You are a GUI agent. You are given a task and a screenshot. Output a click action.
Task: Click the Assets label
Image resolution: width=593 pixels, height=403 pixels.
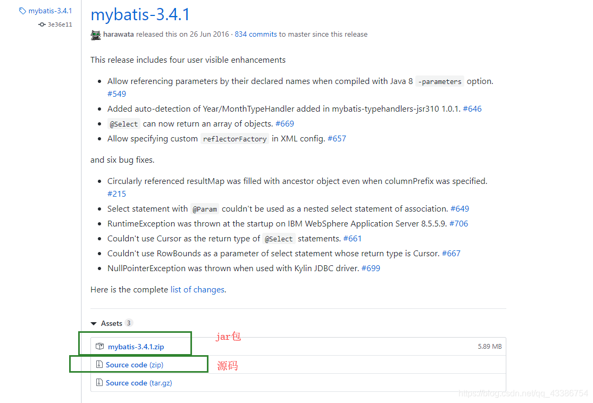point(112,323)
